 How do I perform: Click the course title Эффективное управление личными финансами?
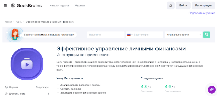pos(121,49)
